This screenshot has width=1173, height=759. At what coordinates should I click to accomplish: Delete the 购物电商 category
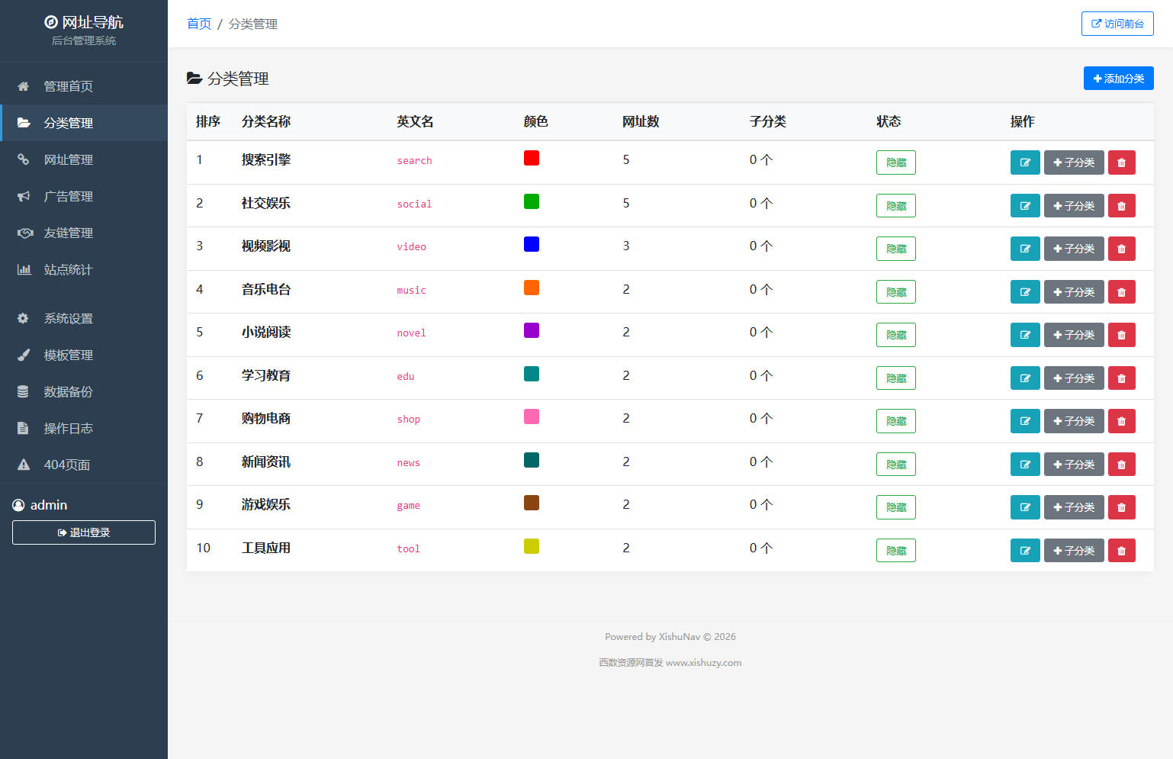click(1121, 421)
